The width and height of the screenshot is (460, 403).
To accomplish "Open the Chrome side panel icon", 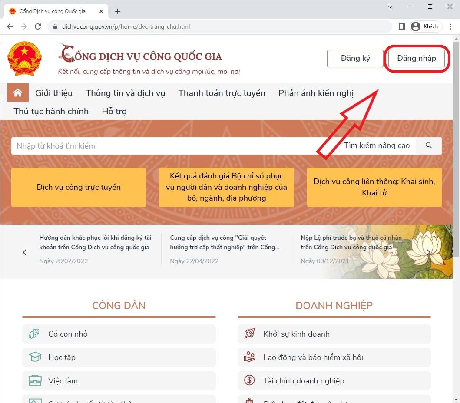I will [x=402, y=26].
